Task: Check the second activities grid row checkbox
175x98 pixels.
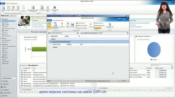Action: click(20, 72)
